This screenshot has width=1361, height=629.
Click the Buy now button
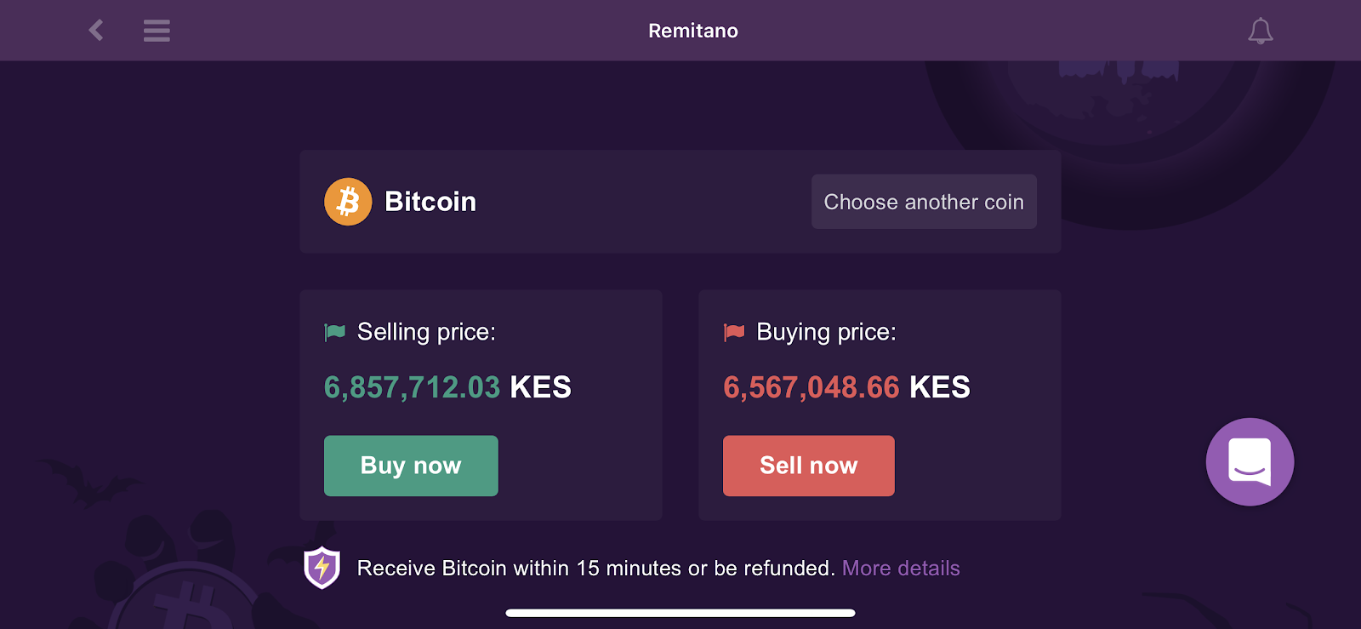click(411, 466)
